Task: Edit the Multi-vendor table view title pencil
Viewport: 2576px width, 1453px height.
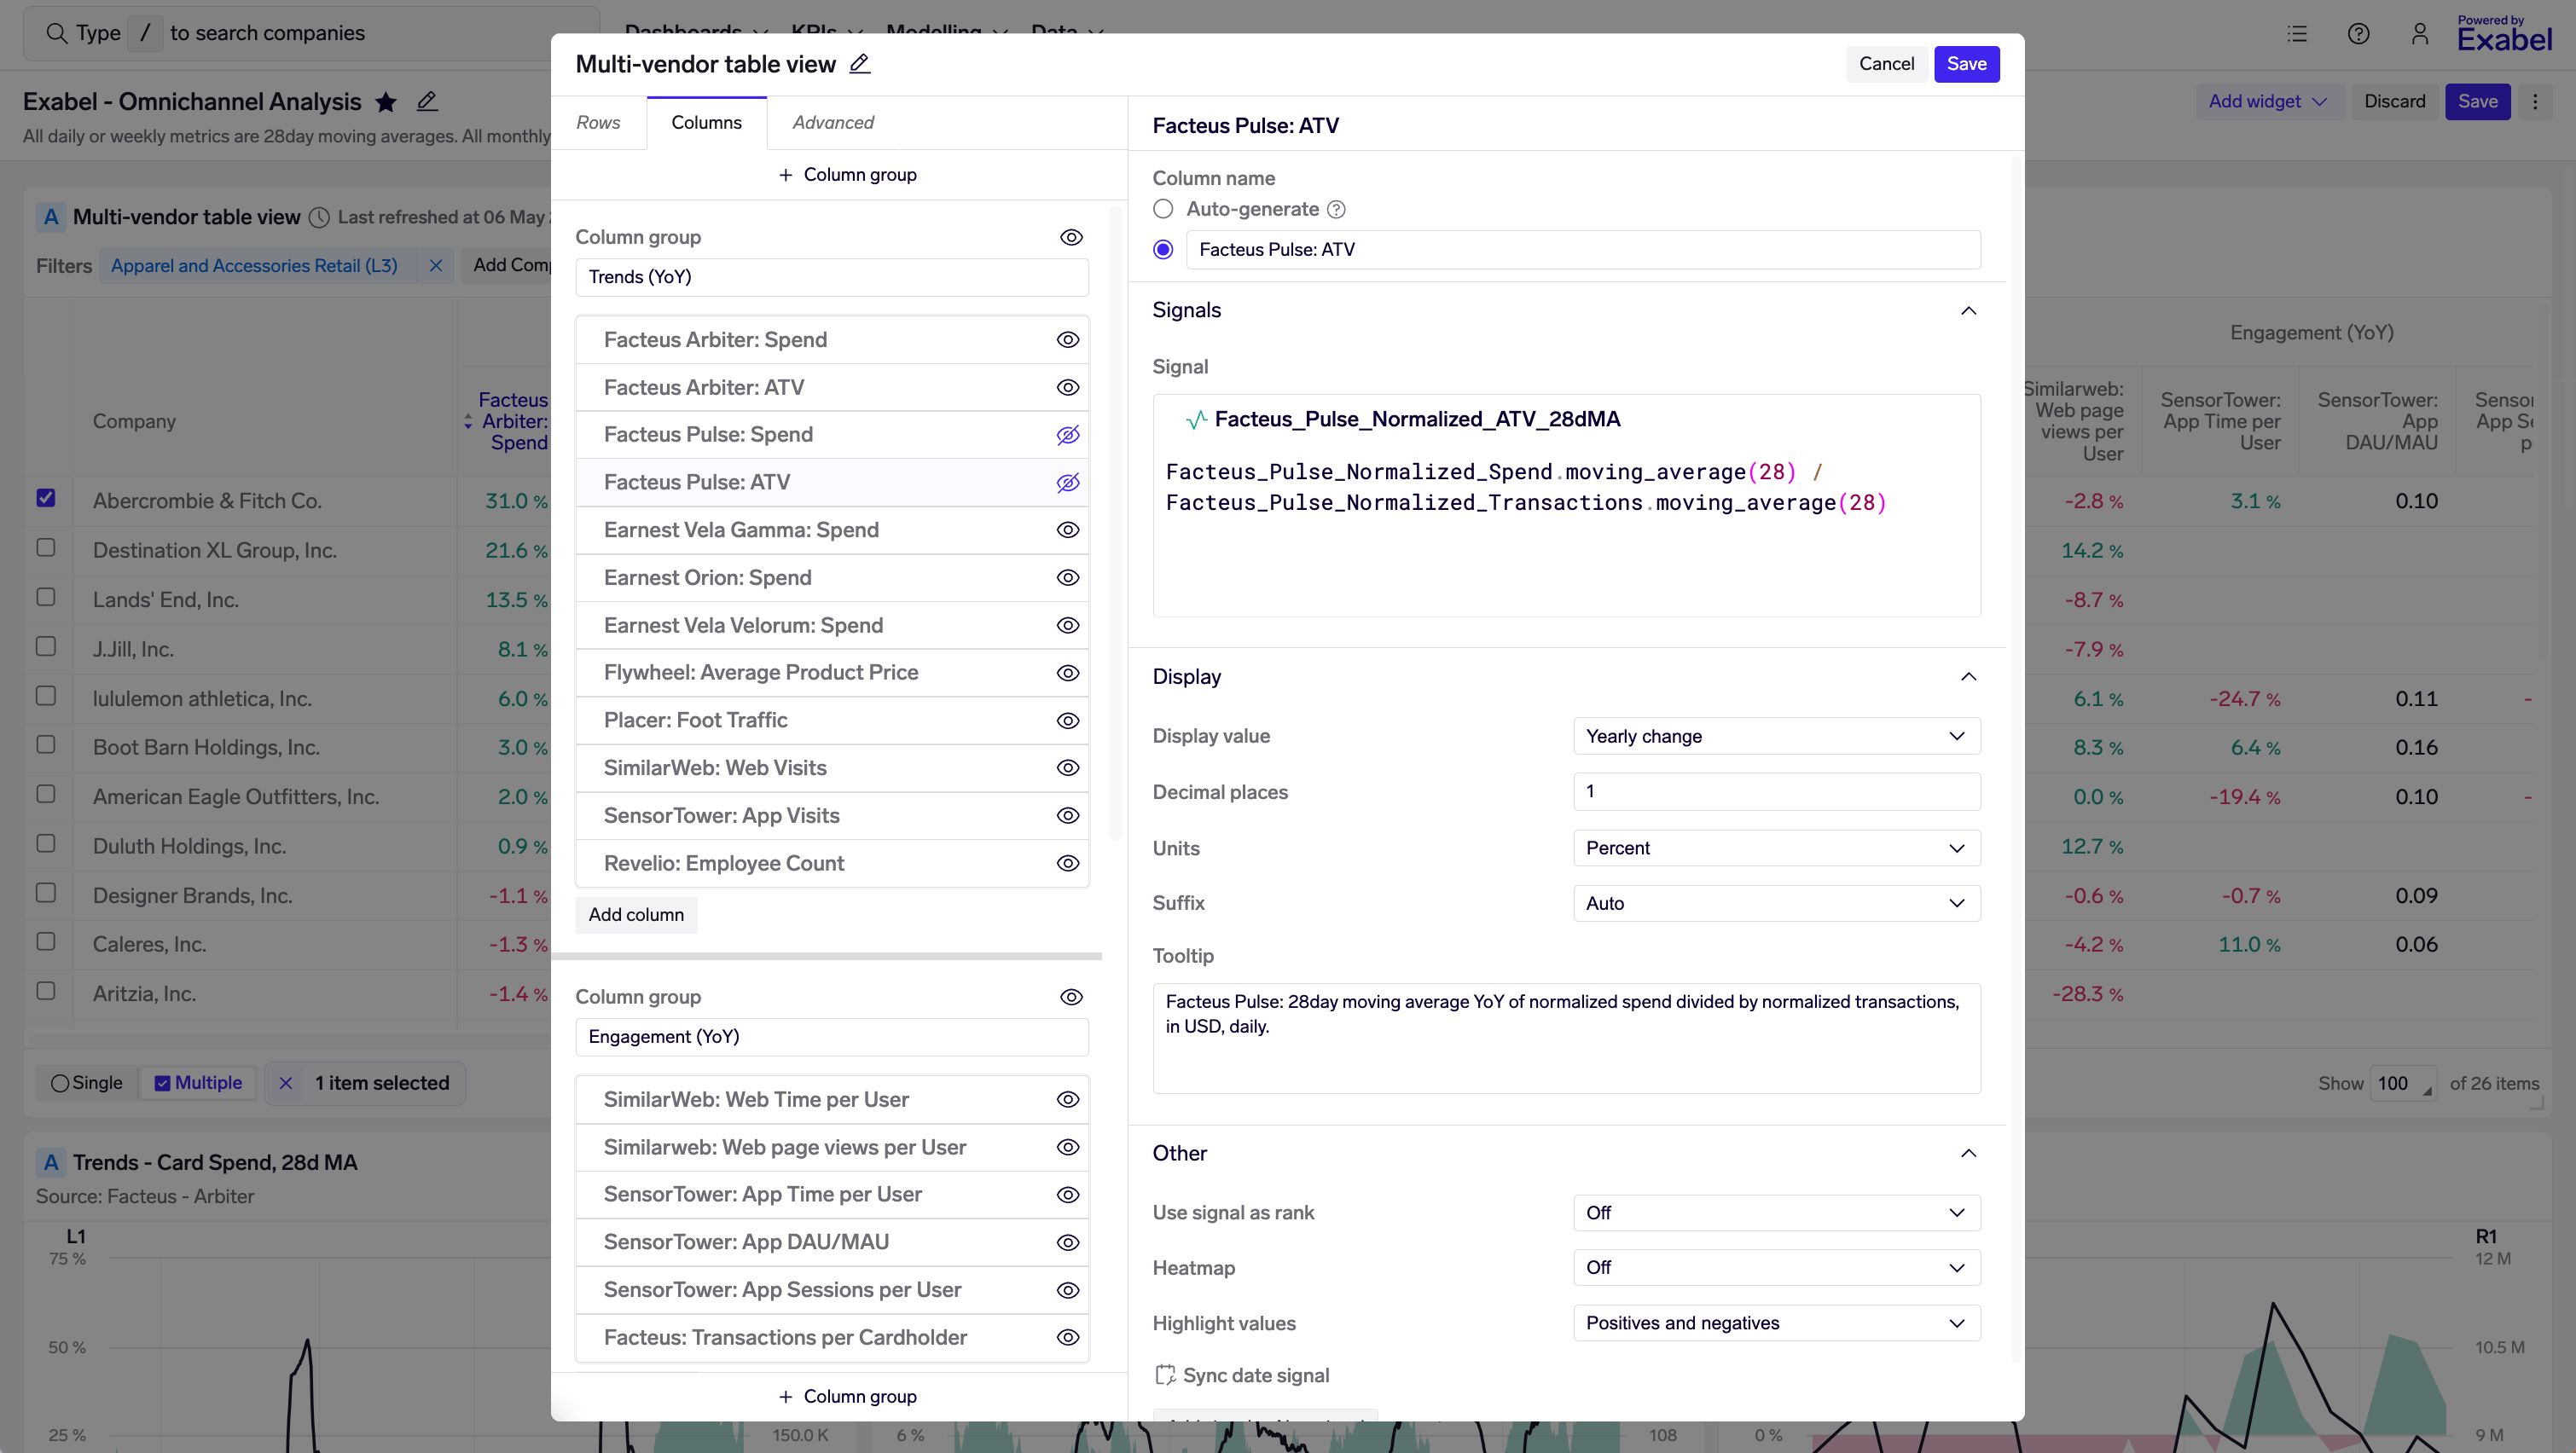Action: 859,64
